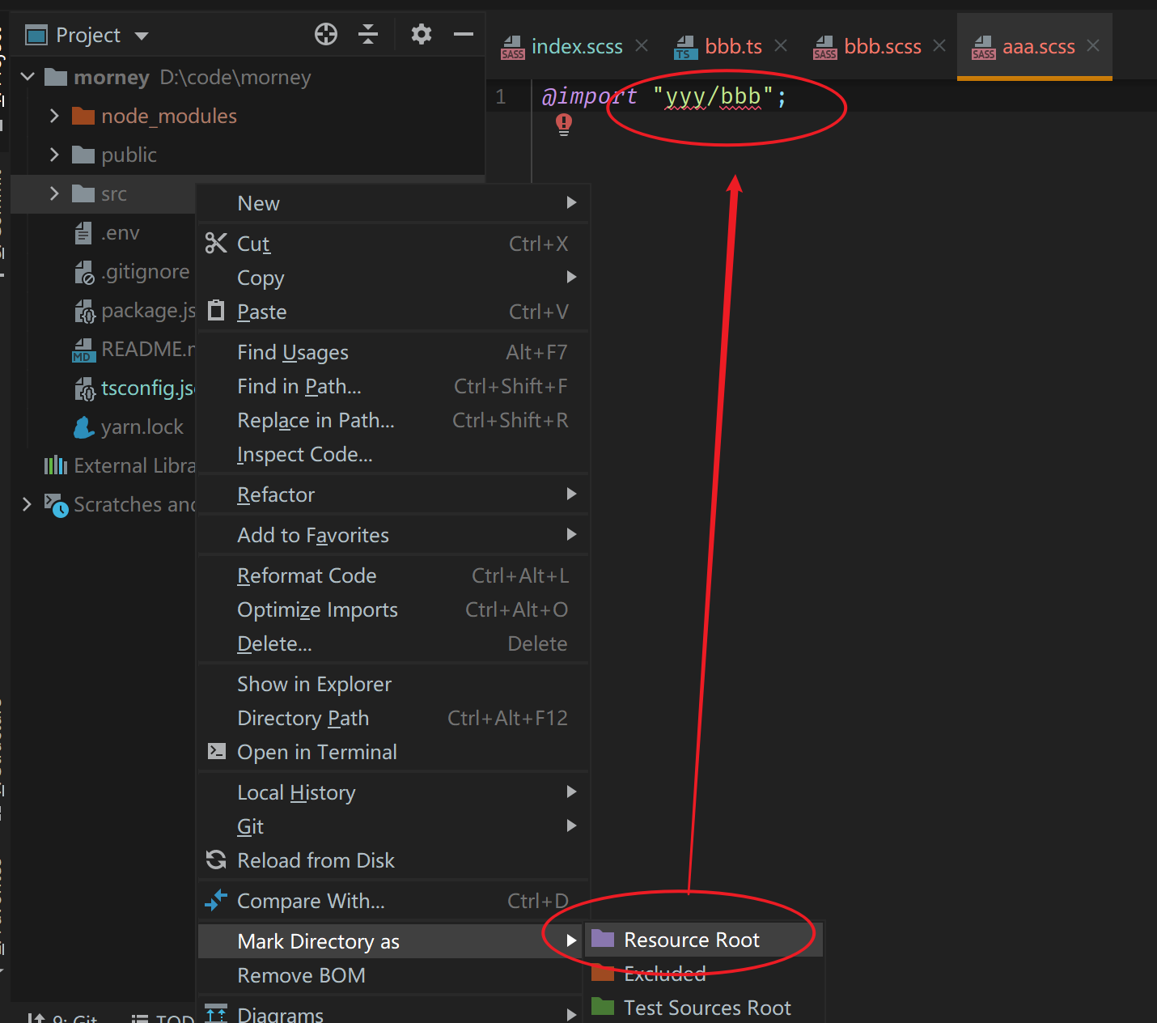
Task: Choose Find in Path menu item
Action: pyautogui.click(x=393, y=386)
